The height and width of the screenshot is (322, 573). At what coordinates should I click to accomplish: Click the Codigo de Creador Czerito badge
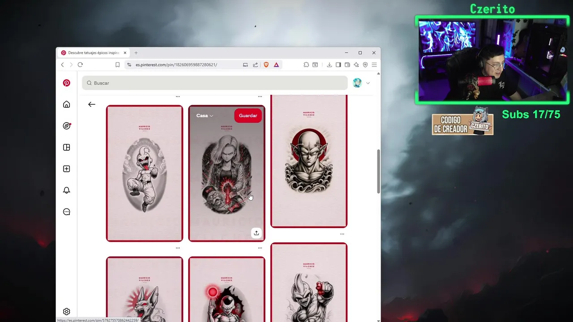pyautogui.click(x=462, y=122)
